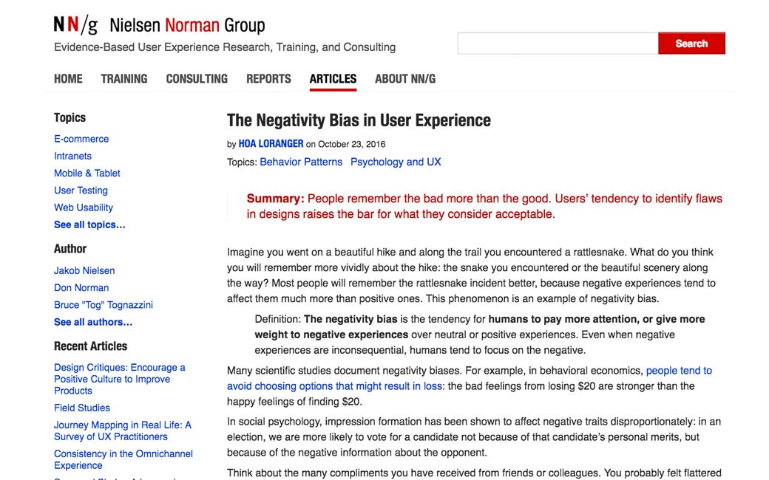Screen dimensions: 769x480
Task: Open ABOUT NN/G page
Action: [x=405, y=79]
